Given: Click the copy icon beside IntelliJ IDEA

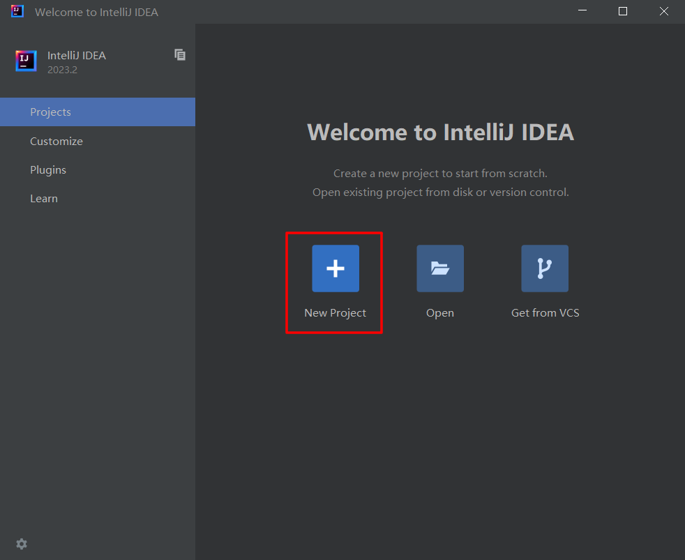Looking at the screenshot, I should [180, 54].
